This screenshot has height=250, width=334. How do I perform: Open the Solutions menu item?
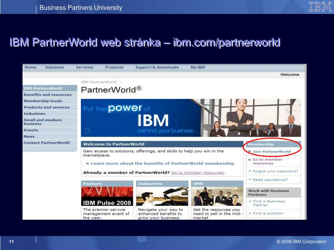54,67
